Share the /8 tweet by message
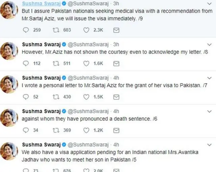The height and width of the screenshot is (172, 216). pos(116,63)
